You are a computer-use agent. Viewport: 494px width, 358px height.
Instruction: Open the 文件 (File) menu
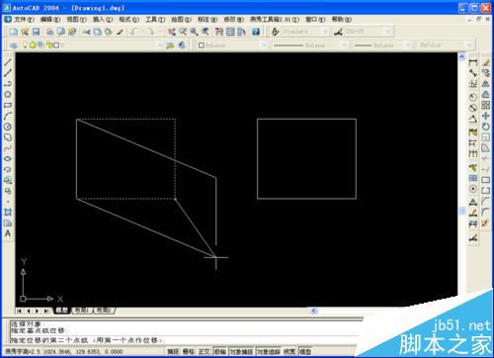(24, 20)
